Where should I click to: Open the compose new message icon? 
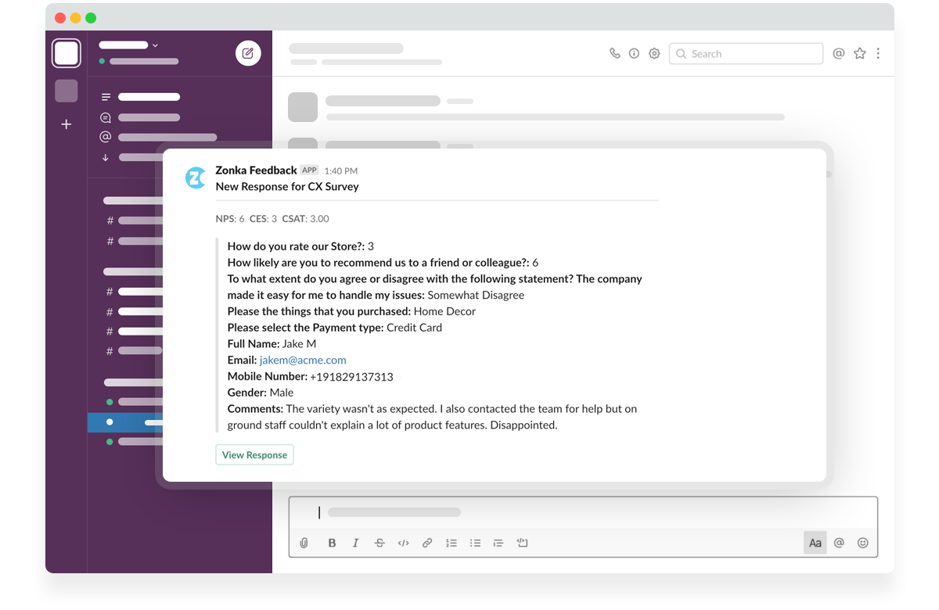tap(248, 53)
